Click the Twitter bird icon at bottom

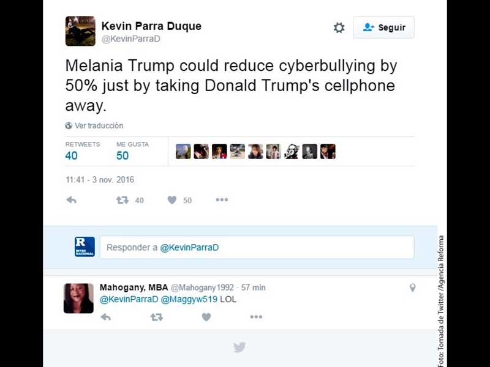(239, 347)
